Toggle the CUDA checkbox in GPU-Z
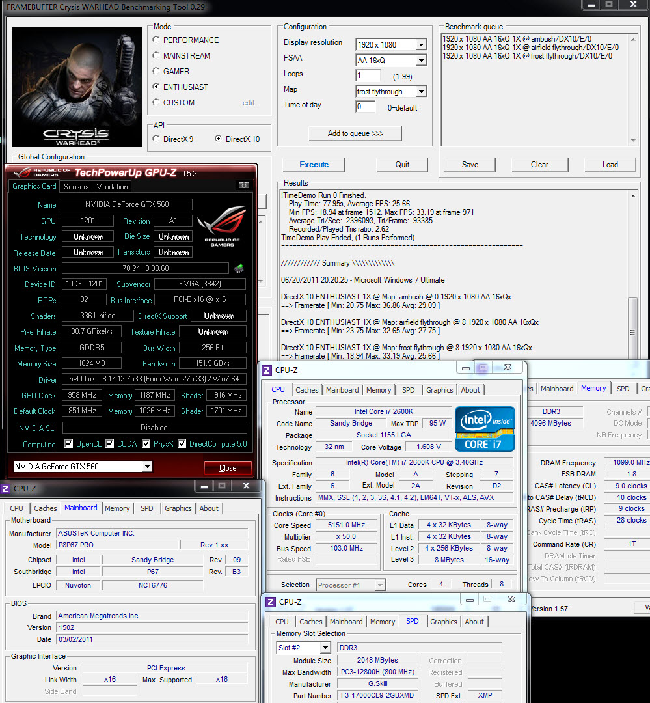This screenshot has width=650, height=703. tap(110, 444)
